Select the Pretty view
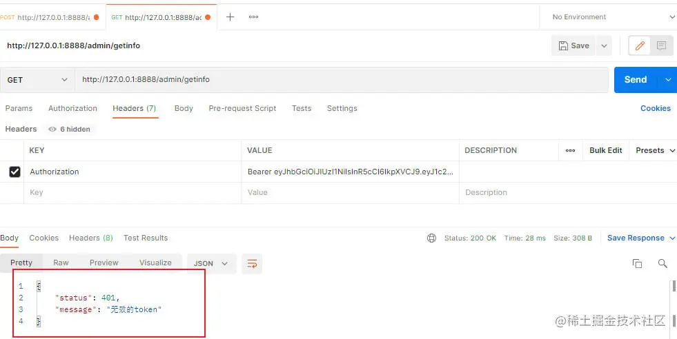This screenshot has width=677, height=339. click(21, 263)
